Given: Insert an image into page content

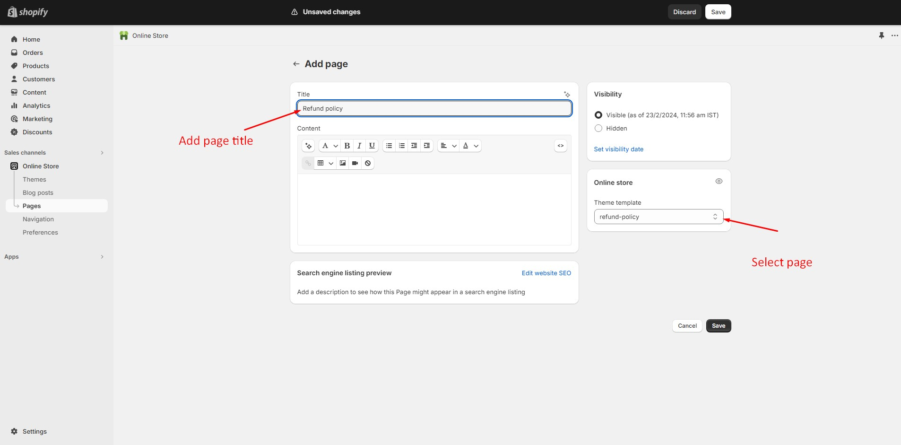Looking at the screenshot, I should click(x=343, y=163).
